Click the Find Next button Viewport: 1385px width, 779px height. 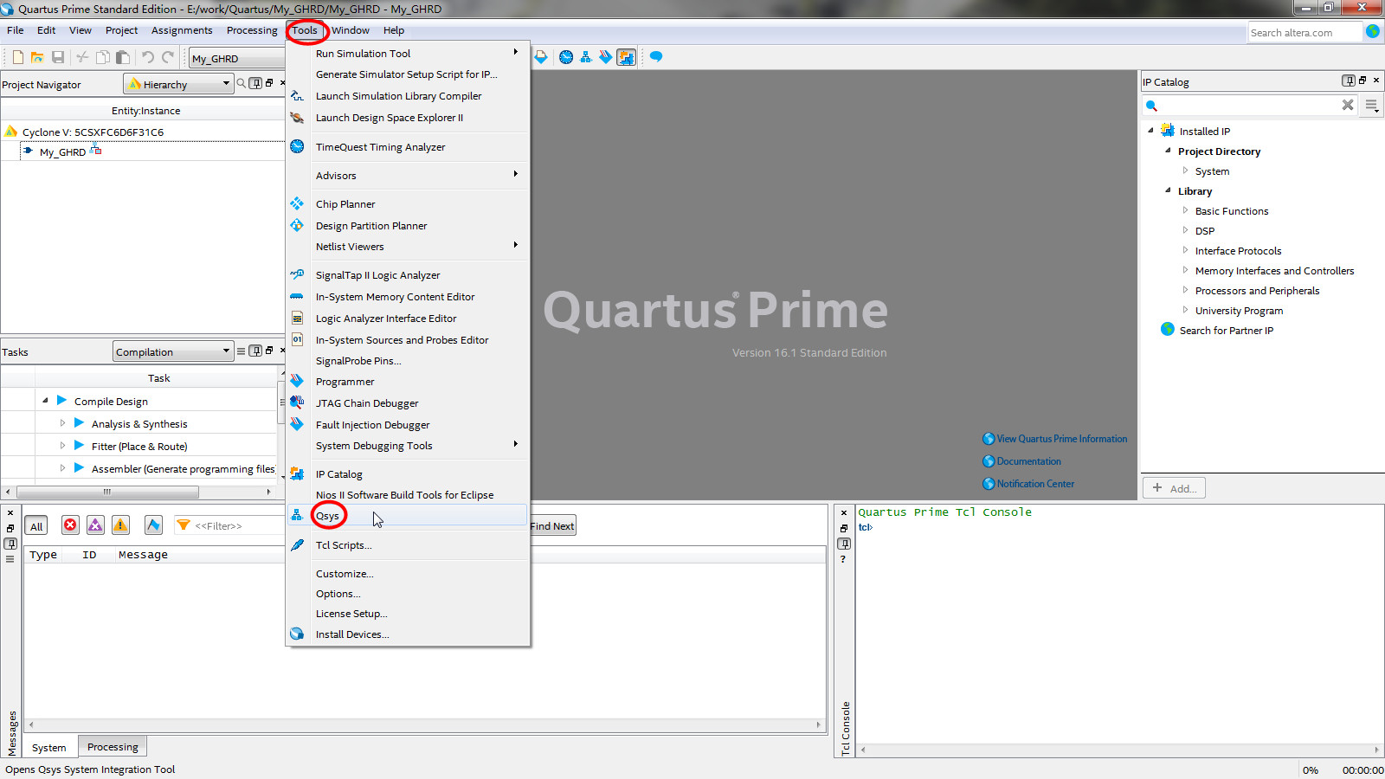point(552,525)
